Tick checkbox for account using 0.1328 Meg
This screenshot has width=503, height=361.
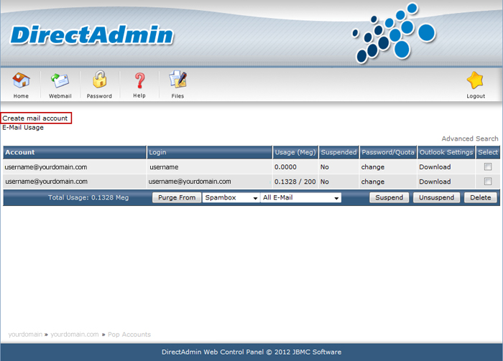488,182
